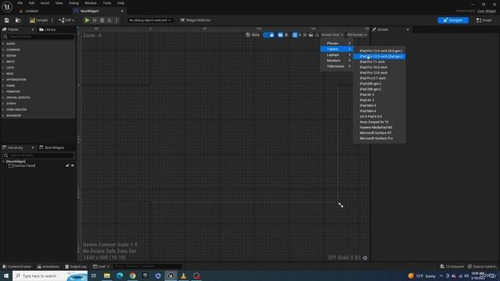This screenshot has height=281, width=500.
Task: Click the Search Widgets field in Hierarchy
Action: click(38, 155)
